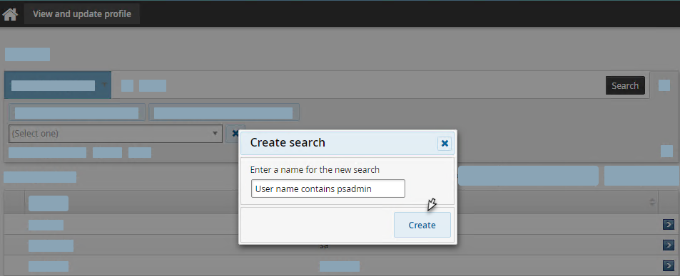Image resolution: width=680 pixels, height=276 pixels.
Task: Switch to View and update profile tab
Action: coord(82,14)
